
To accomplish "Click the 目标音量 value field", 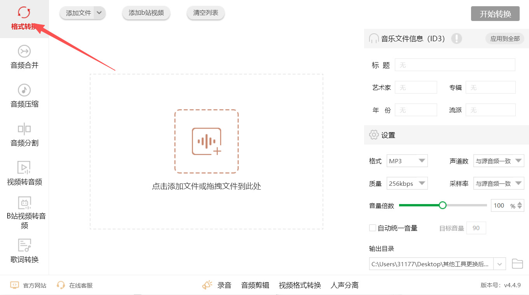I will [x=476, y=228].
